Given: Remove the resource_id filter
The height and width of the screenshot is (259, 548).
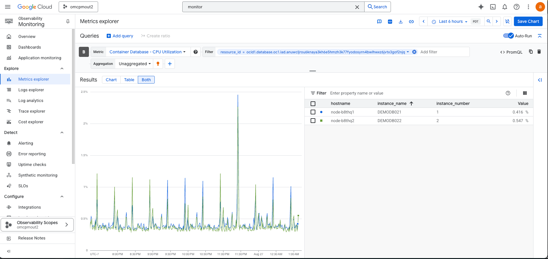Looking at the screenshot, I should [x=414, y=52].
